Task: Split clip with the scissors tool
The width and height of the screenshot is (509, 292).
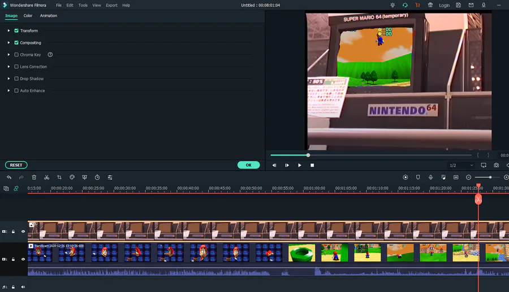Action: [x=47, y=177]
